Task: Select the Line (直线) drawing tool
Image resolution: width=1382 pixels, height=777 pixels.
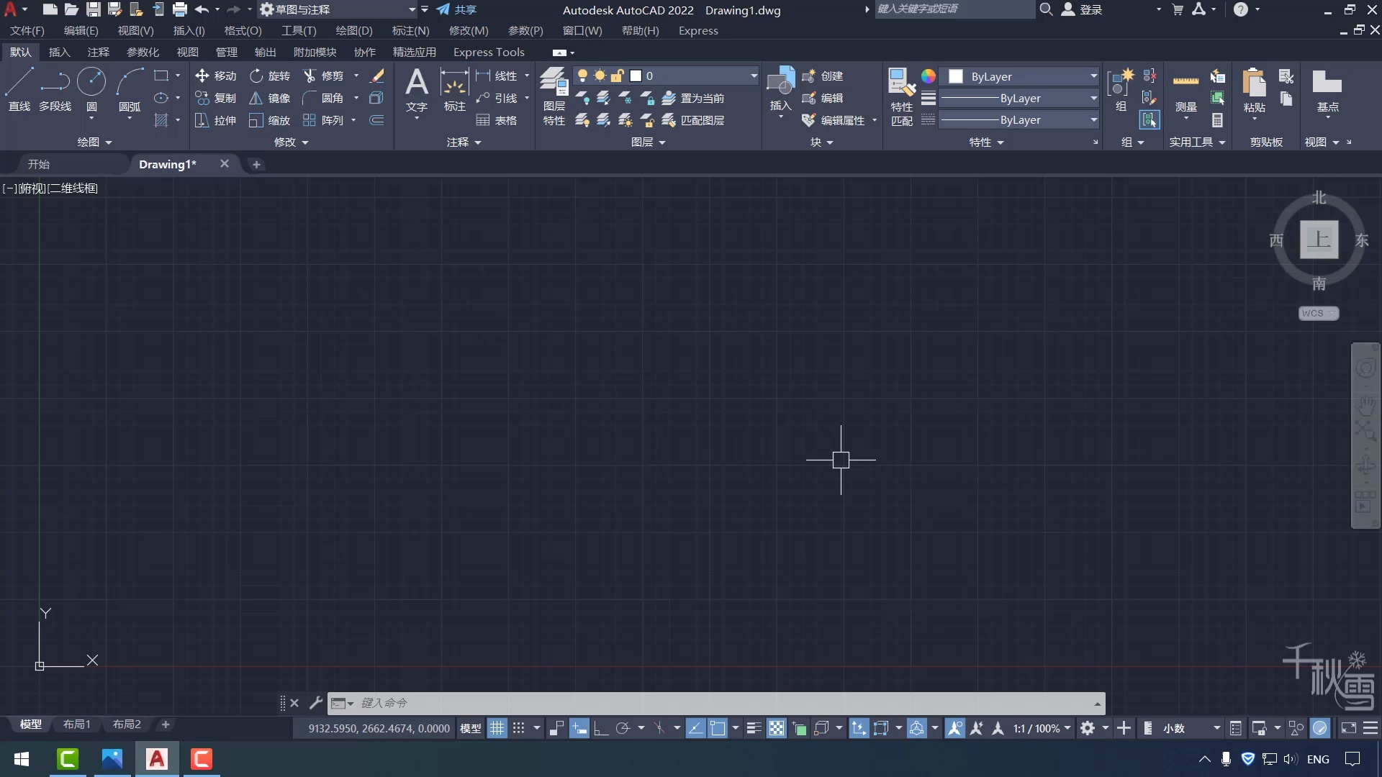Action: pyautogui.click(x=19, y=89)
